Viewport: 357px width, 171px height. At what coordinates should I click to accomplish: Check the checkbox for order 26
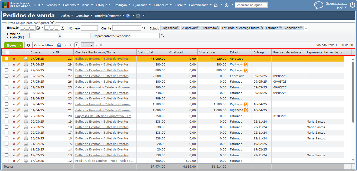click(7, 82)
